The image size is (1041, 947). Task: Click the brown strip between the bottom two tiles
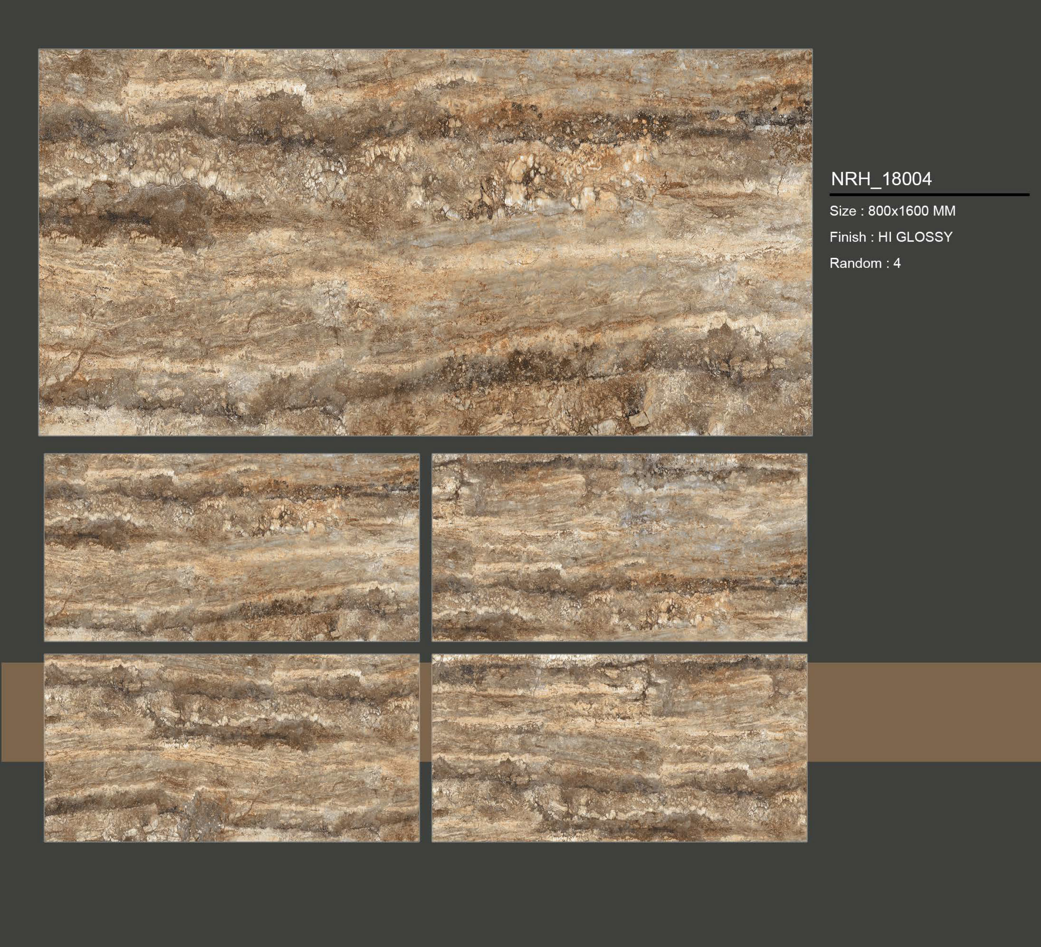click(426, 712)
